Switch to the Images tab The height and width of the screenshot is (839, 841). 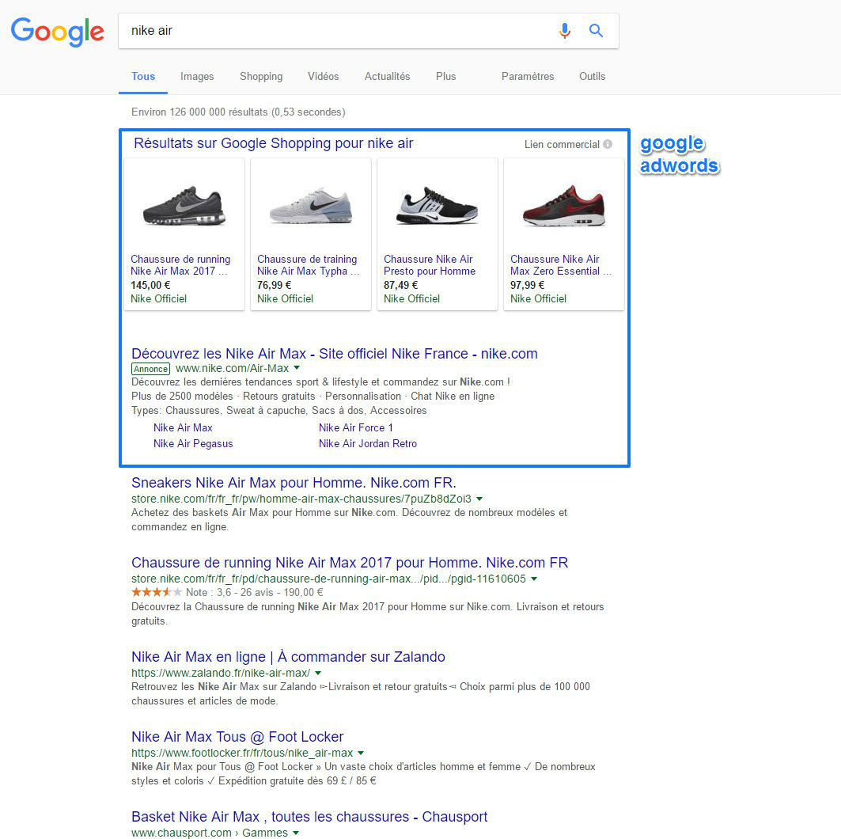[197, 76]
